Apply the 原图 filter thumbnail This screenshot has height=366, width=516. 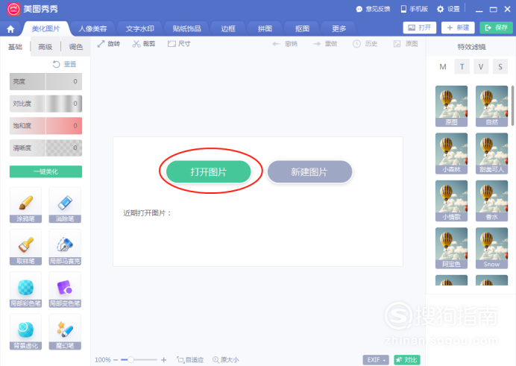[x=451, y=106]
